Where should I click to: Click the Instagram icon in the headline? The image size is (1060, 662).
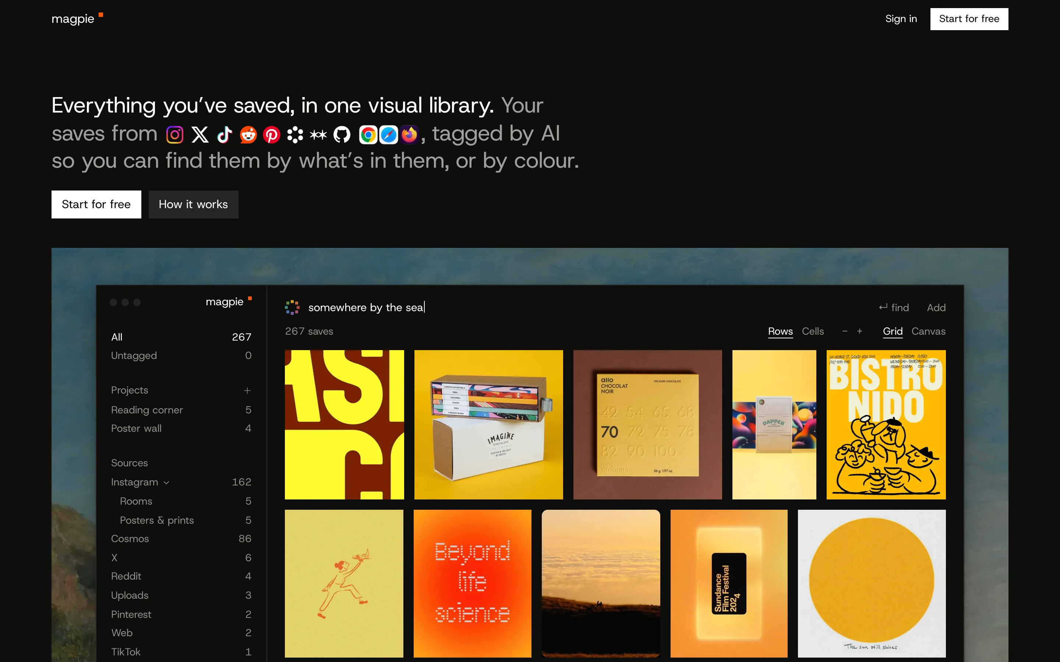click(x=175, y=135)
